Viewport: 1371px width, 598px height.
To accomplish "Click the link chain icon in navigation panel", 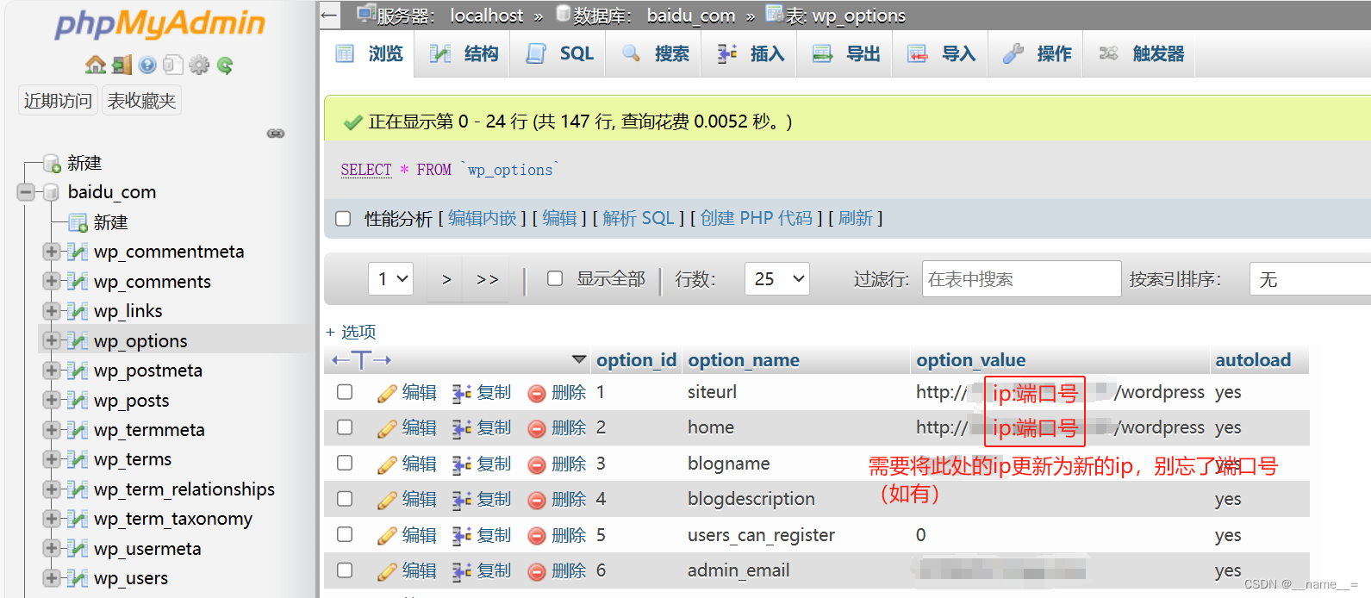I will point(276,134).
